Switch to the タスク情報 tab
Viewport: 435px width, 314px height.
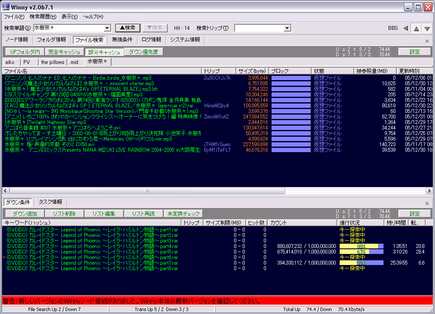coord(50,202)
